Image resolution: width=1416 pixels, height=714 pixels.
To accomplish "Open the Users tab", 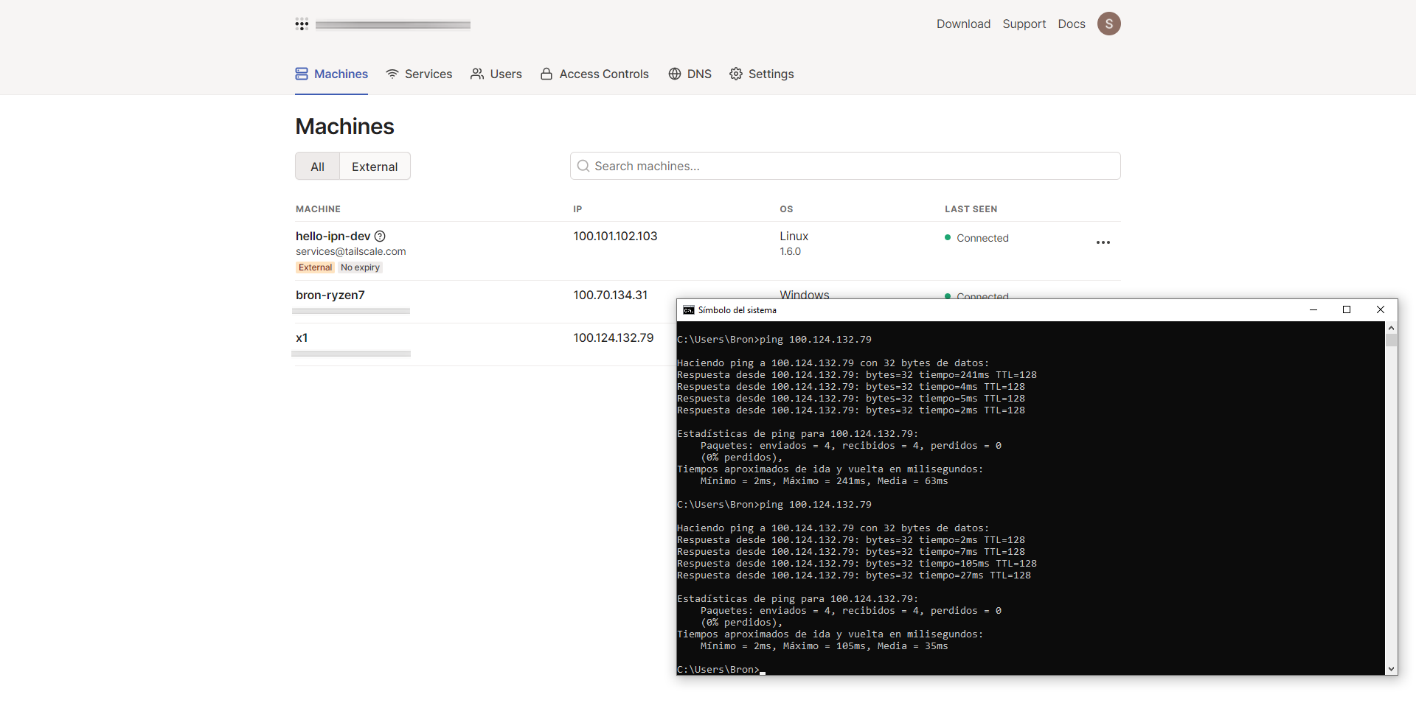I will point(496,74).
